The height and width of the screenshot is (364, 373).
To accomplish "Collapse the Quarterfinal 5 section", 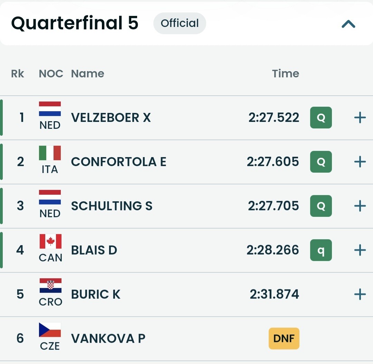I will point(348,24).
